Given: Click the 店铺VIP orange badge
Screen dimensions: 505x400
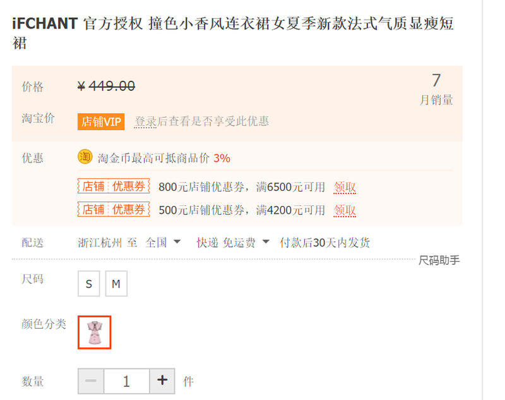Looking at the screenshot, I should (101, 121).
